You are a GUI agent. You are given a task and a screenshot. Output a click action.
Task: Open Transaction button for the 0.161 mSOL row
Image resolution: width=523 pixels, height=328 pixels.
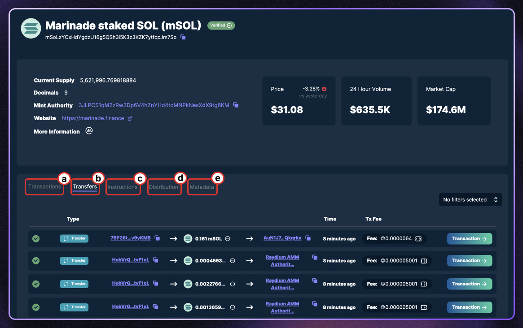469,239
